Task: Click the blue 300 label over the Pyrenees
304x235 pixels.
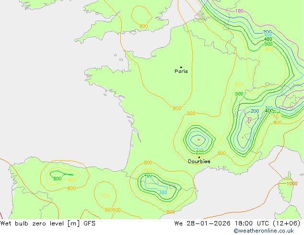Action: click(163, 192)
